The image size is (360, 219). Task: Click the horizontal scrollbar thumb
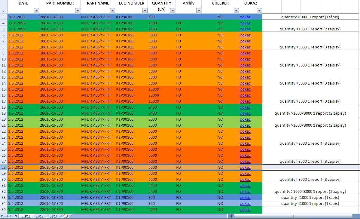pyautogui.click(x=293, y=216)
